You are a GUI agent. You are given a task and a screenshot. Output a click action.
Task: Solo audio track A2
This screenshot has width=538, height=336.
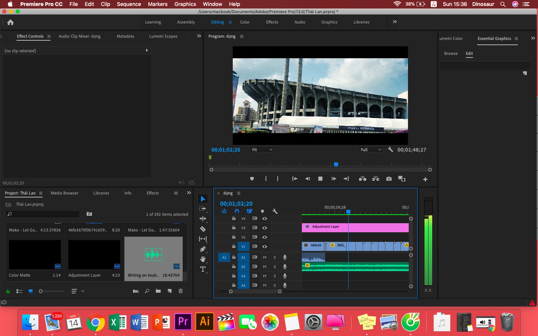coord(275,267)
